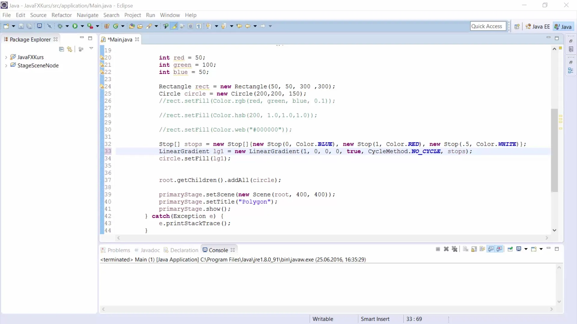
Task: Switch to the Declaration tab
Action: 181,250
